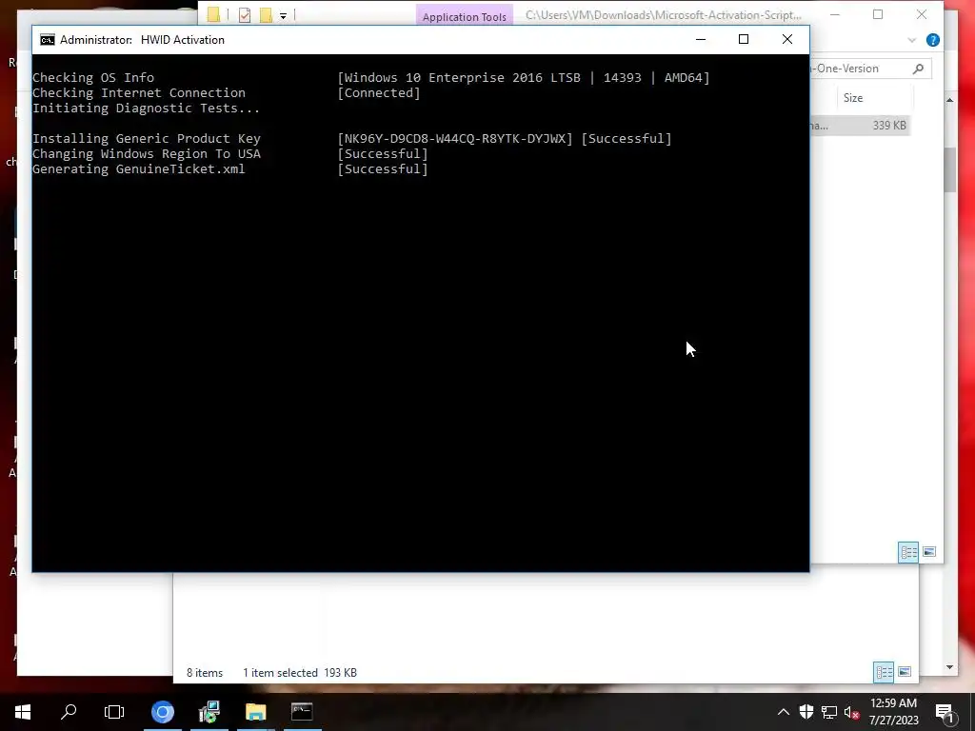Click the product key NK96Y-D9CD8-W44CQ-R8YTK-DYJWX text
The height and width of the screenshot is (731, 975).
click(x=455, y=139)
